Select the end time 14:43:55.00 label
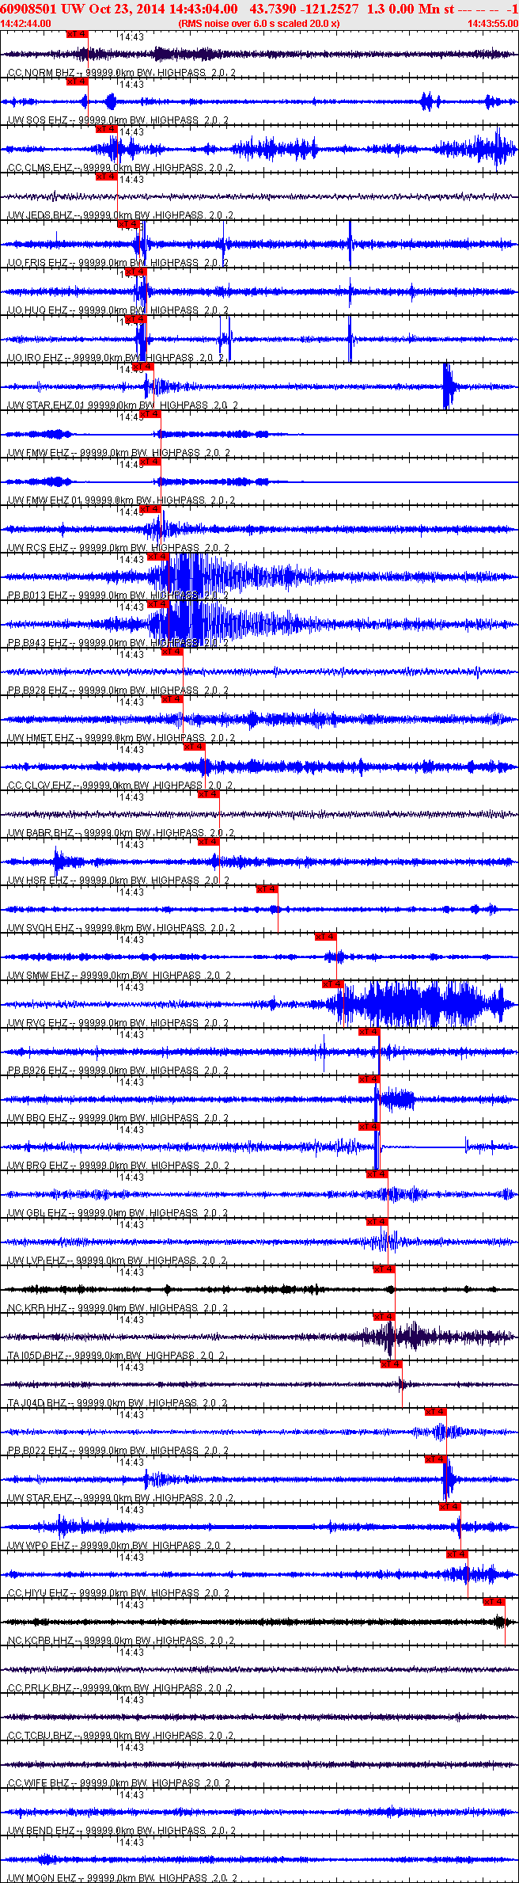Screen dimensions: 519x1883 click(x=493, y=24)
